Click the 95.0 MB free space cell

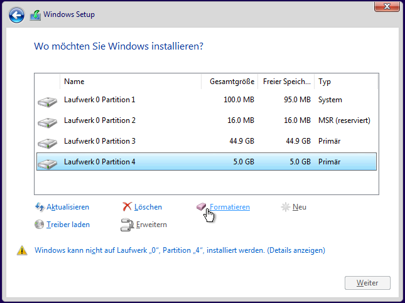[x=297, y=100]
